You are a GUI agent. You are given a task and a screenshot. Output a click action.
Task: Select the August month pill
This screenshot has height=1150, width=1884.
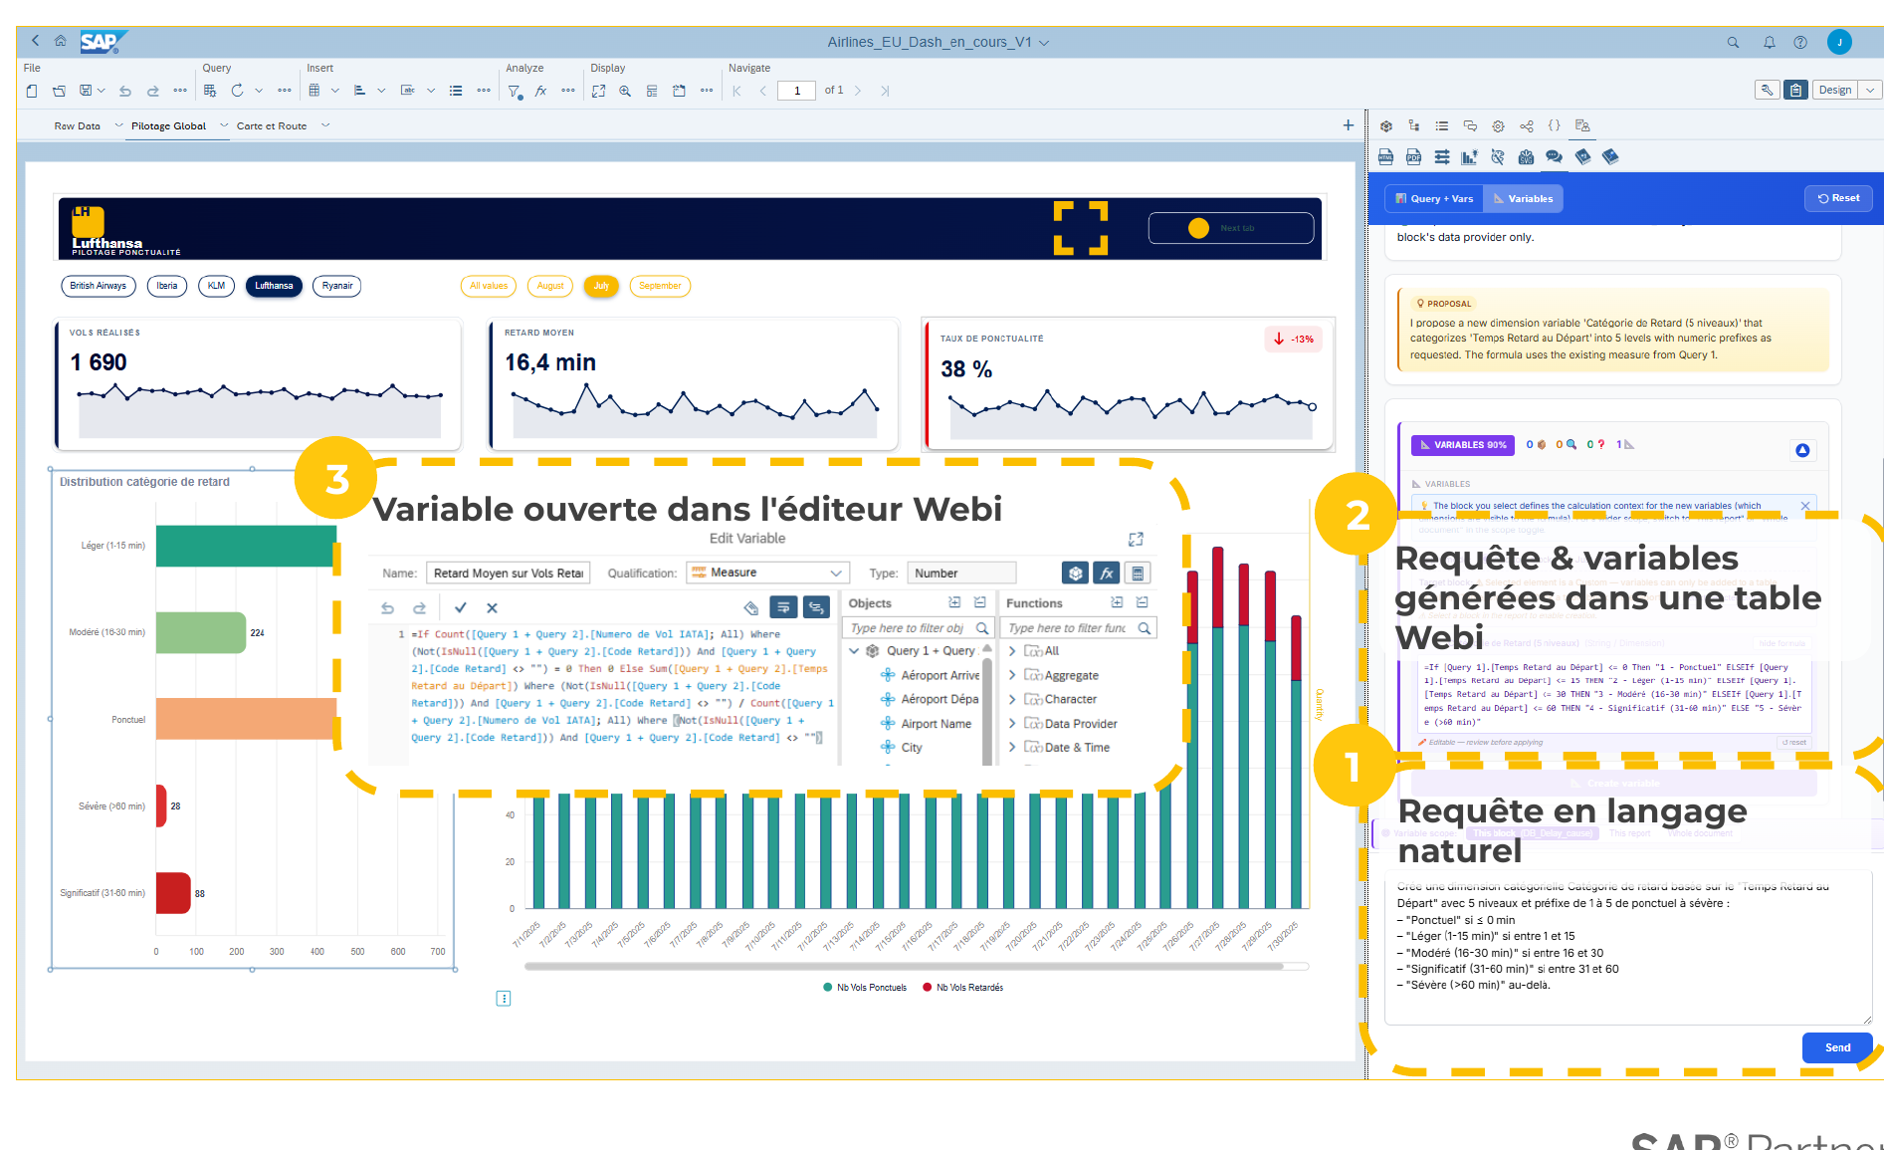pos(550,286)
